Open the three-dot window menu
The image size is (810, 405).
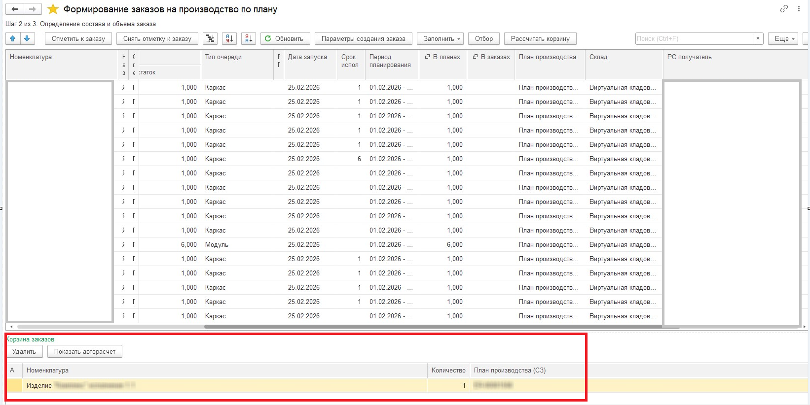click(799, 9)
